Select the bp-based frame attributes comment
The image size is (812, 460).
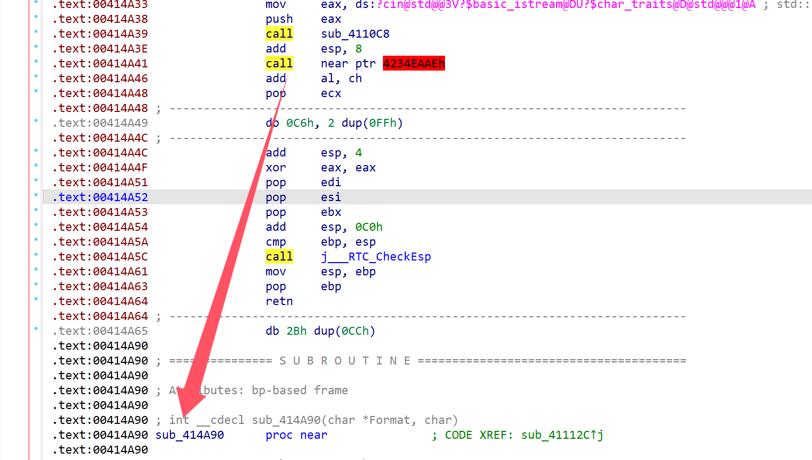pyautogui.click(x=259, y=390)
